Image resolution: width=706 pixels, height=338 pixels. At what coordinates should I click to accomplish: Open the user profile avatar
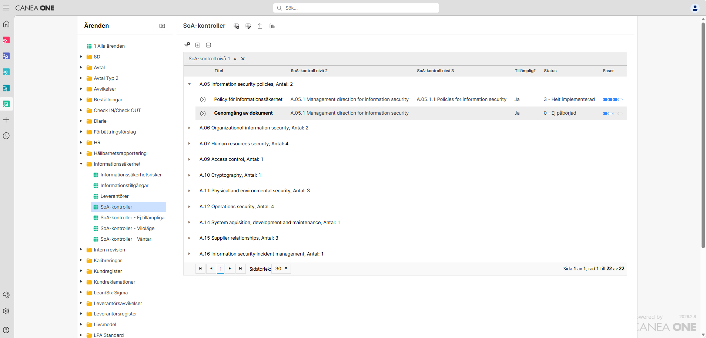pyautogui.click(x=695, y=8)
